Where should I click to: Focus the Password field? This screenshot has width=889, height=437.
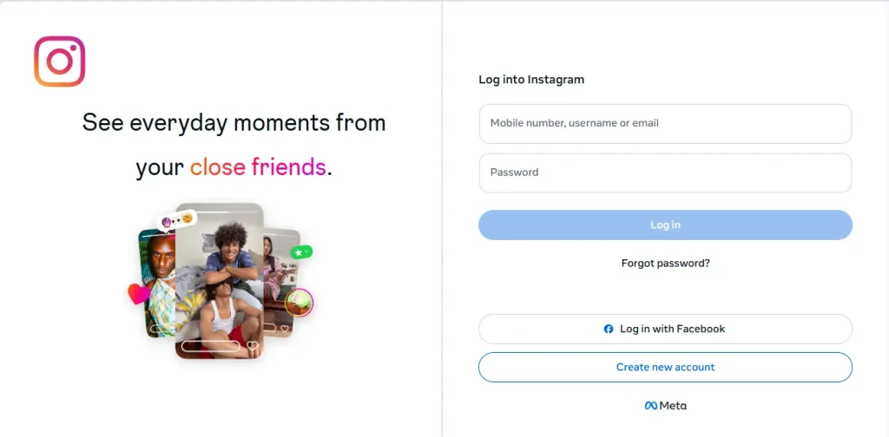pyautogui.click(x=665, y=173)
